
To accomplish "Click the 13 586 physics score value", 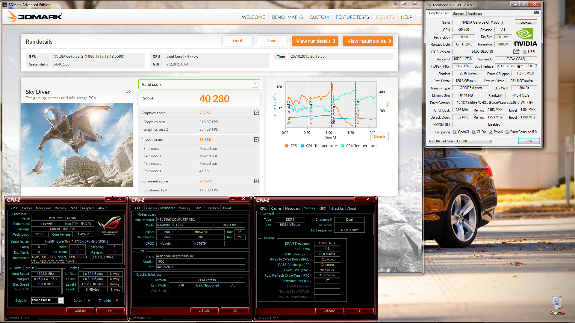I will point(205,139).
